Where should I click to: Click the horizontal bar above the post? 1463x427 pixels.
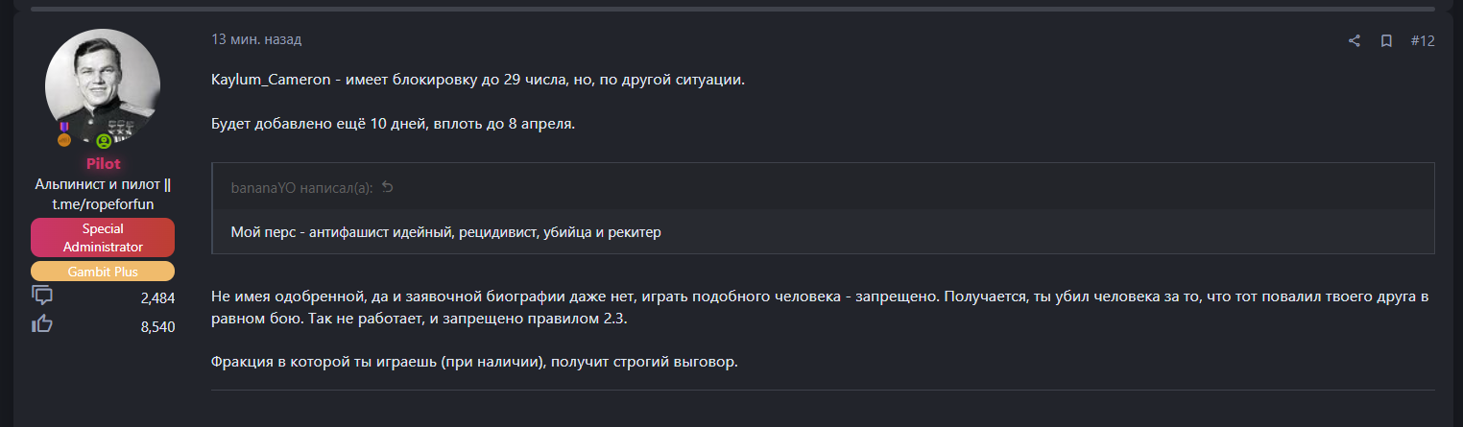pyautogui.click(x=731, y=9)
